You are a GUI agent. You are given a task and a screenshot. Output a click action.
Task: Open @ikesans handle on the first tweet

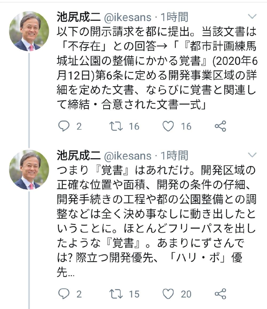pyautogui.click(x=128, y=18)
